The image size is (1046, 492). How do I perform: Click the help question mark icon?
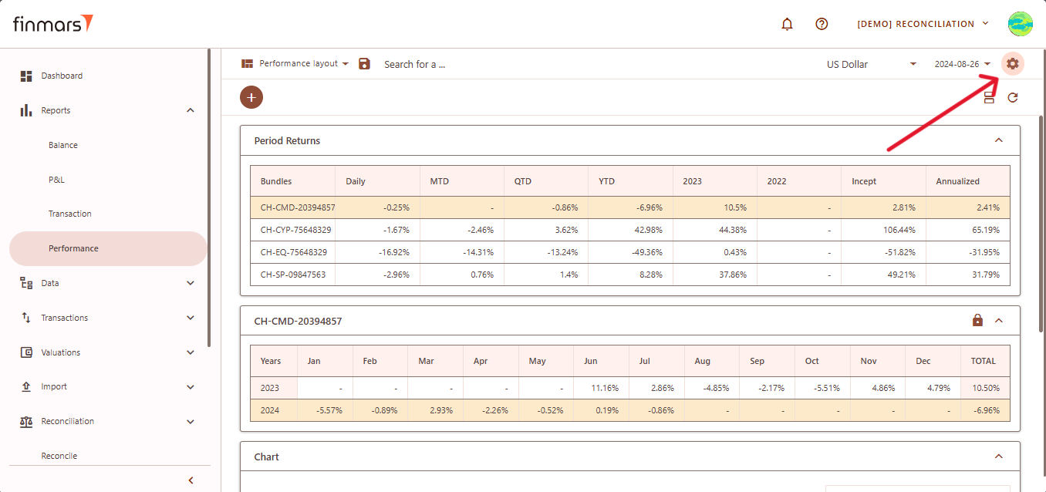(x=822, y=24)
